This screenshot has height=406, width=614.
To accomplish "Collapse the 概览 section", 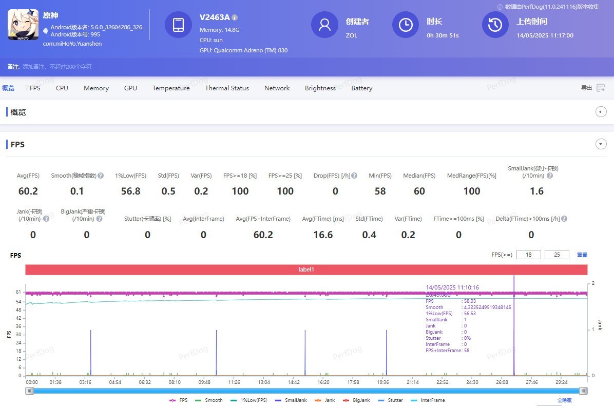I will click(x=601, y=111).
